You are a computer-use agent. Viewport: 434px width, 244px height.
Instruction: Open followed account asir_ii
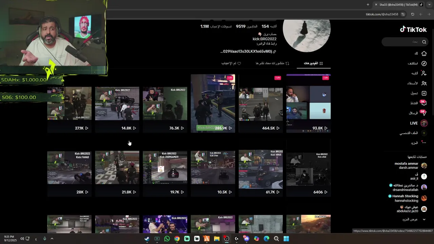tap(419, 176)
